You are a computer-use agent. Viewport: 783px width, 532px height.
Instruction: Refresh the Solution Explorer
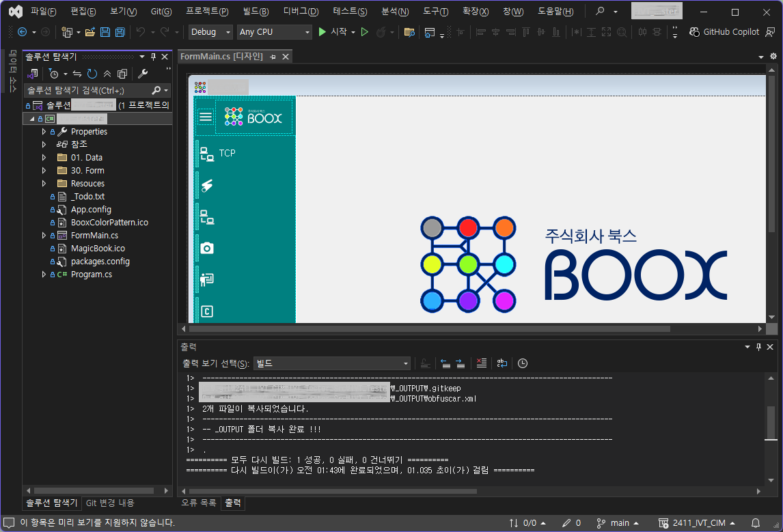coord(92,74)
